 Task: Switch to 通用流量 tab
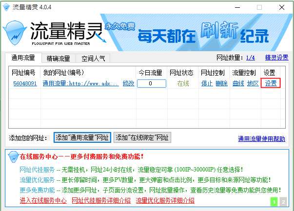23,58
